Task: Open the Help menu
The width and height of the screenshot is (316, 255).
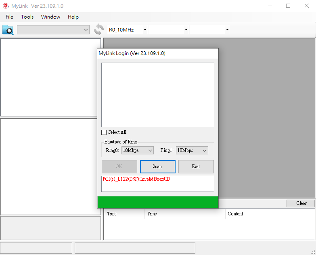Action: tap(73, 17)
